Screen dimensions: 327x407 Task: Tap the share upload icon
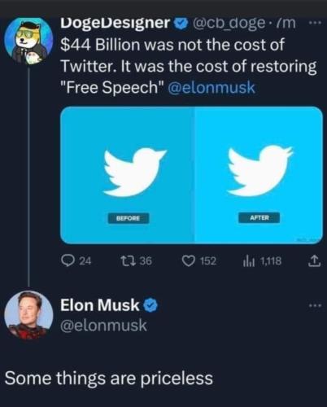click(315, 260)
